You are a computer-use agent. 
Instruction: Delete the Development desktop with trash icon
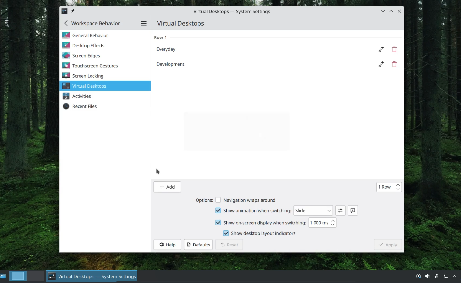[394, 64]
